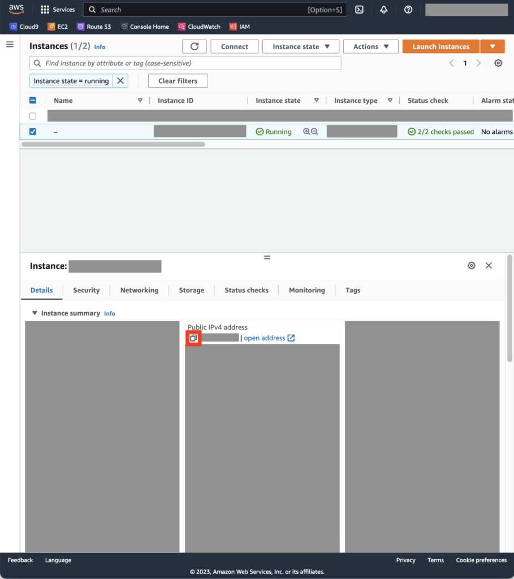The image size is (514, 579).
Task: Check the first instance row checkbox
Action: 33,116
